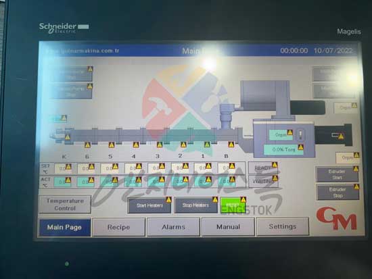
Task: Tap warning icon under barrel zone 5
Action: click(x=112, y=145)
